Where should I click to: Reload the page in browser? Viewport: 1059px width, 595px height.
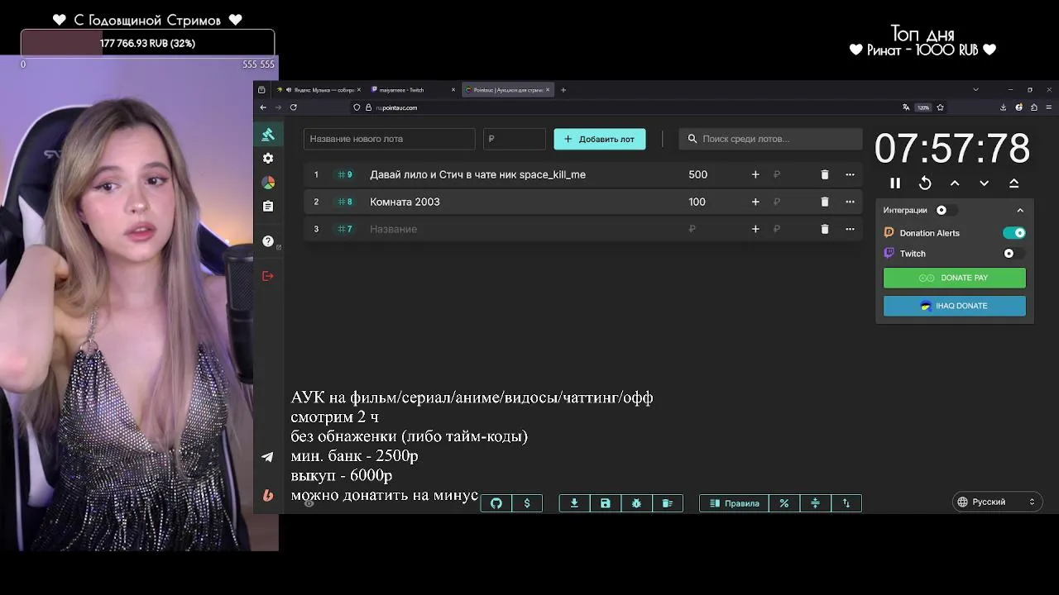tap(293, 107)
